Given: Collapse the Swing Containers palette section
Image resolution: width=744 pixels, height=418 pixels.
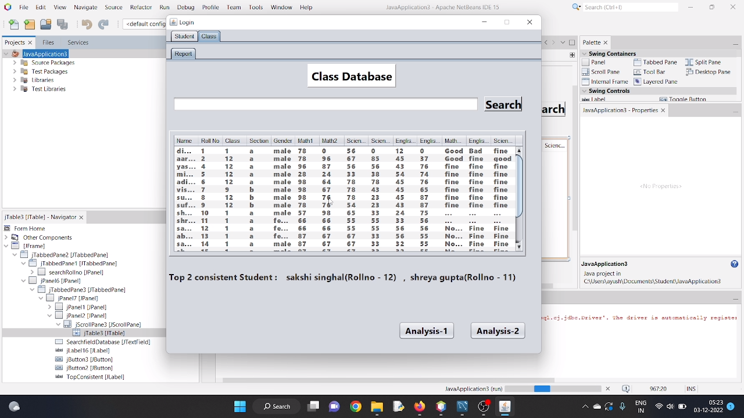Looking at the screenshot, I should 584,53.
